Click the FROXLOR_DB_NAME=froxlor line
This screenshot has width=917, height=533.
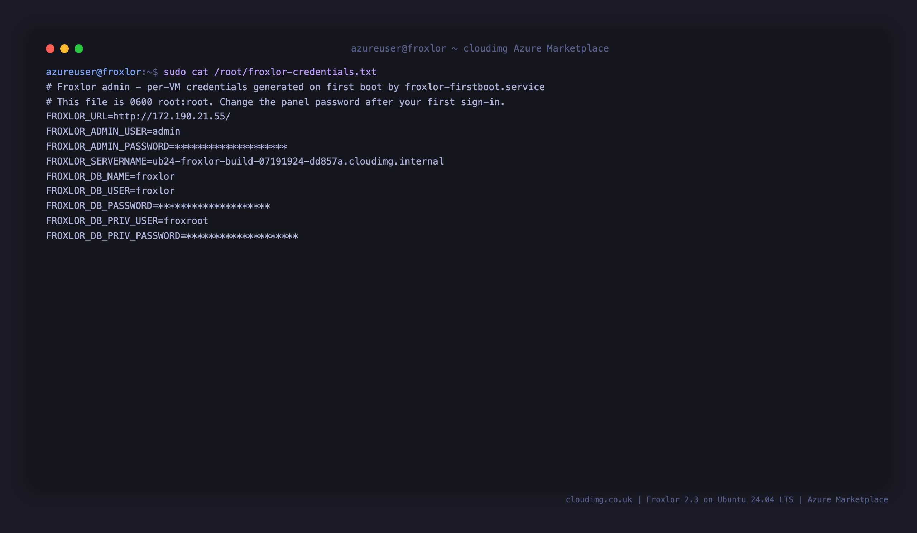(x=110, y=176)
